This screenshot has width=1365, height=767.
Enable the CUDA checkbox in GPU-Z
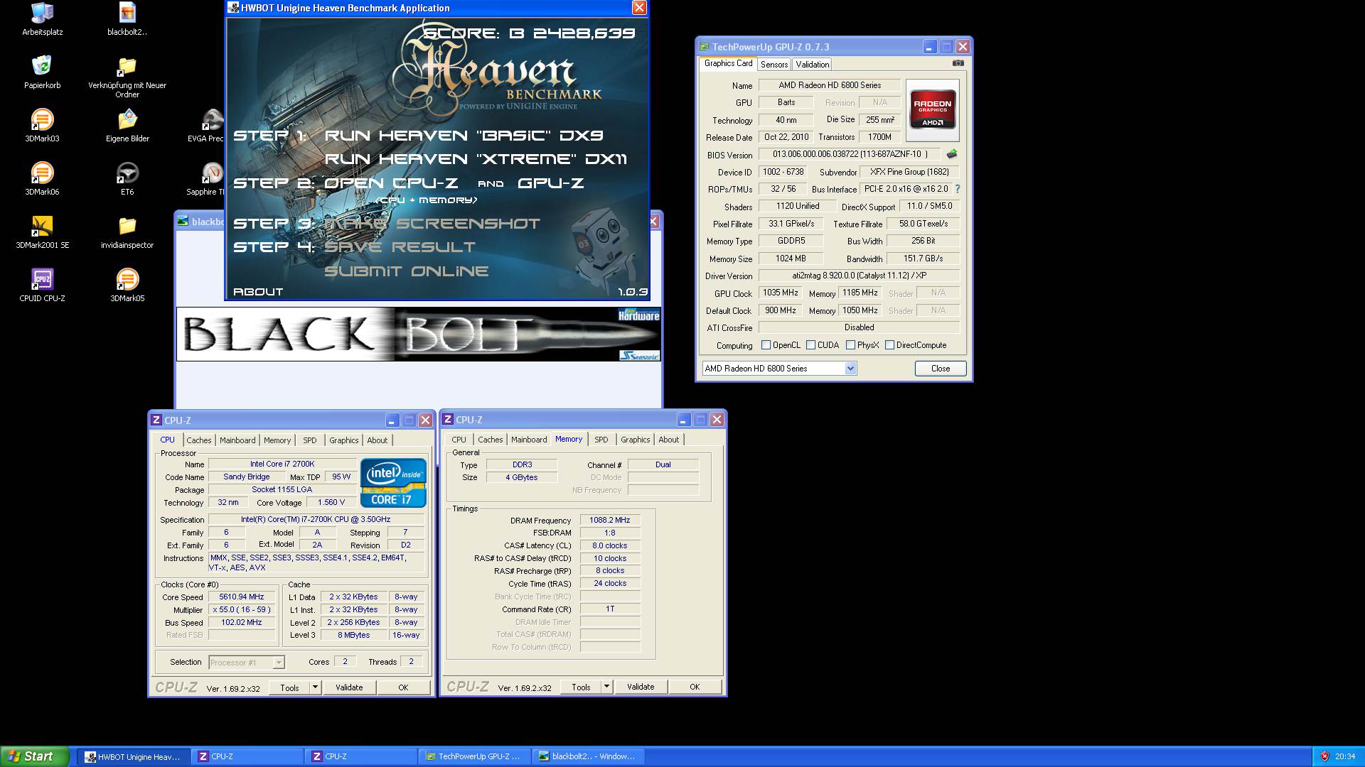pyautogui.click(x=810, y=345)
